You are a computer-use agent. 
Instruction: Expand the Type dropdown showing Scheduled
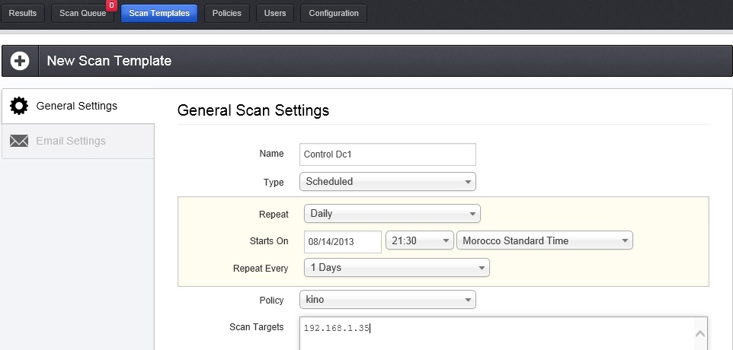pos(387,182)
